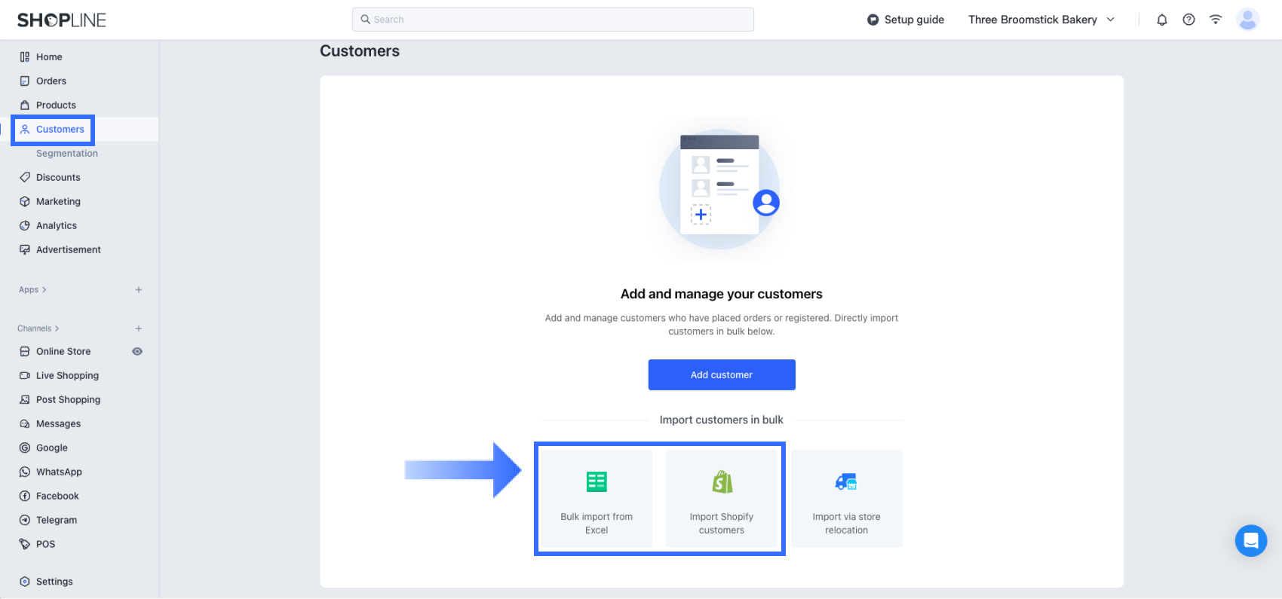This screenshot has width=1282, height=599.
Task: Click the Add customer button
Action: [x=722, y=374]
